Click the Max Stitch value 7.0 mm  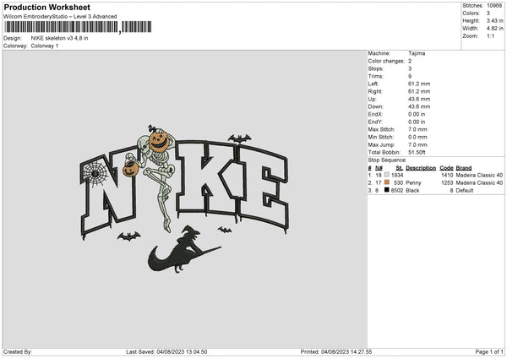coord(417,129)
